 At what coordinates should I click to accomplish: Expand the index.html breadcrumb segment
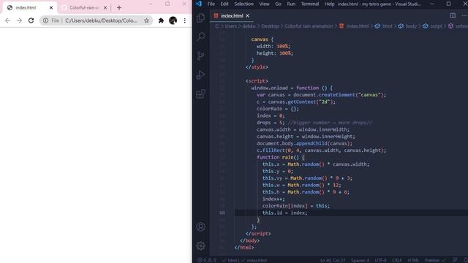coord(354,26)
